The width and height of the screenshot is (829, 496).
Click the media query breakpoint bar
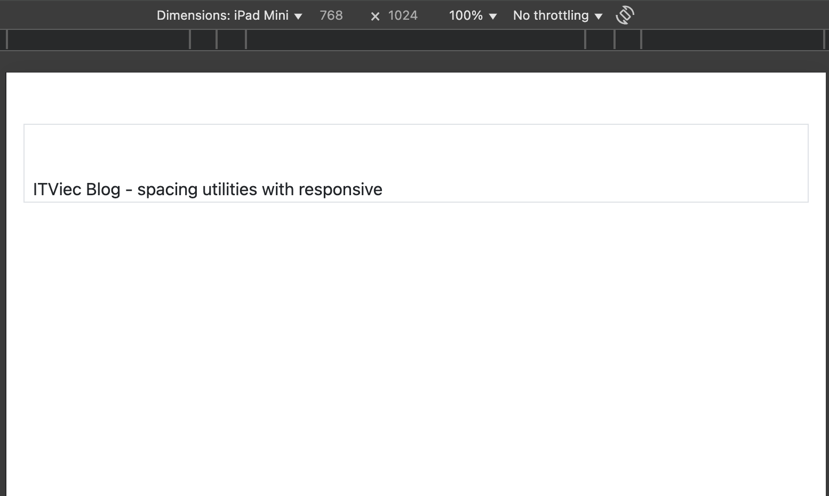[414, 39]
